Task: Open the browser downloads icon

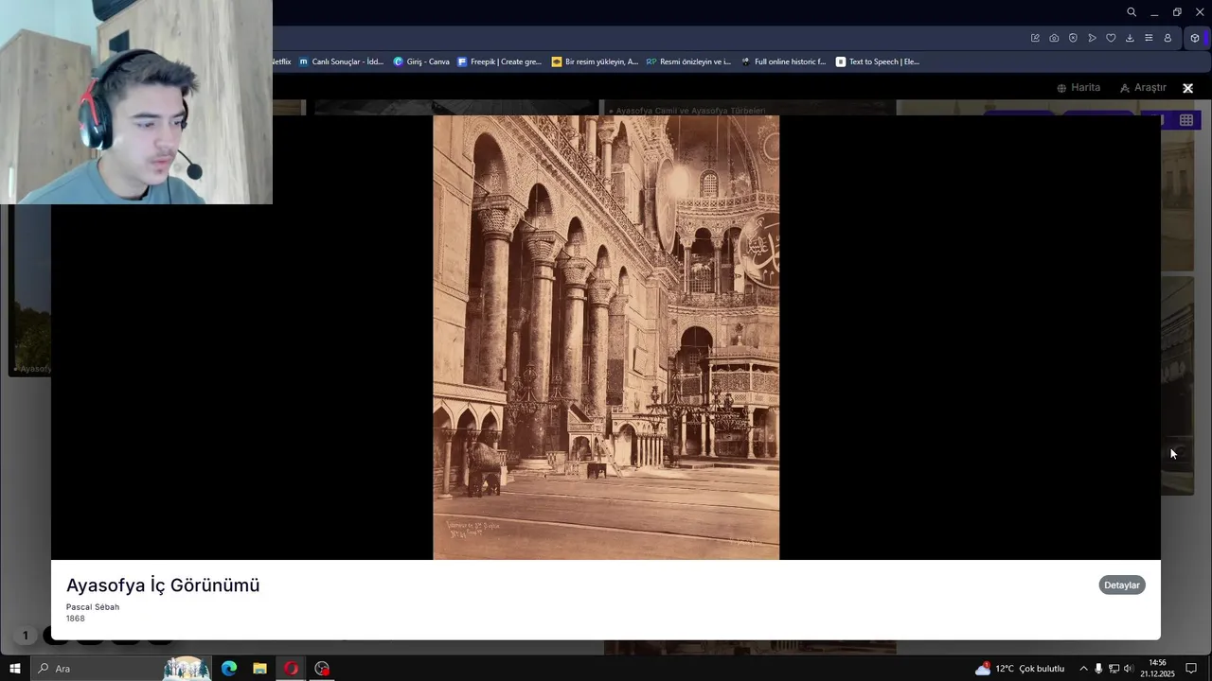Action: (x=1130, y=38)
